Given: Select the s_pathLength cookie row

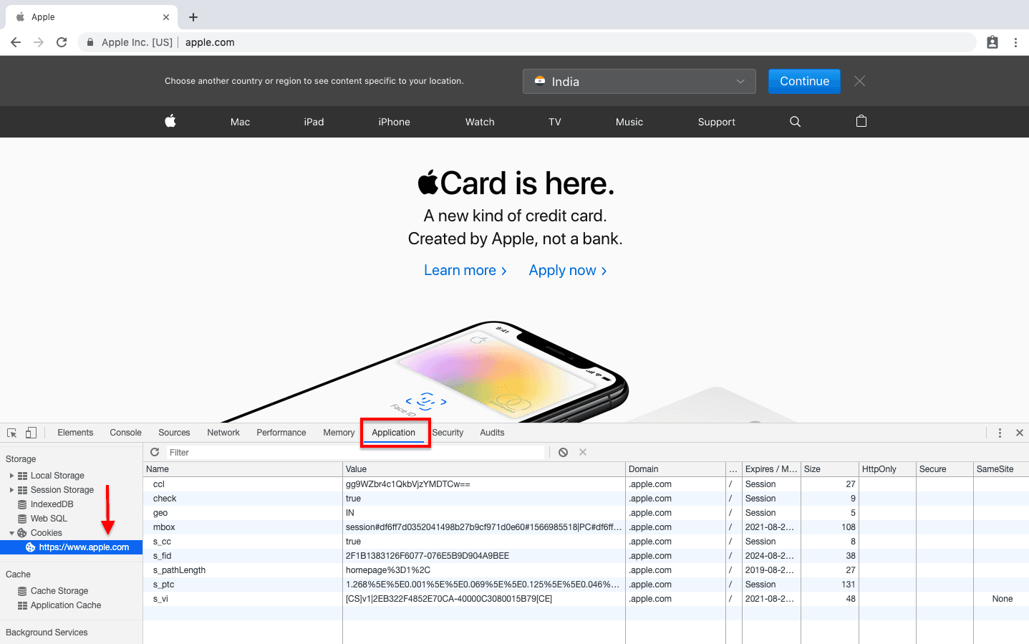Looking at the screenshot, I should 586,570.
